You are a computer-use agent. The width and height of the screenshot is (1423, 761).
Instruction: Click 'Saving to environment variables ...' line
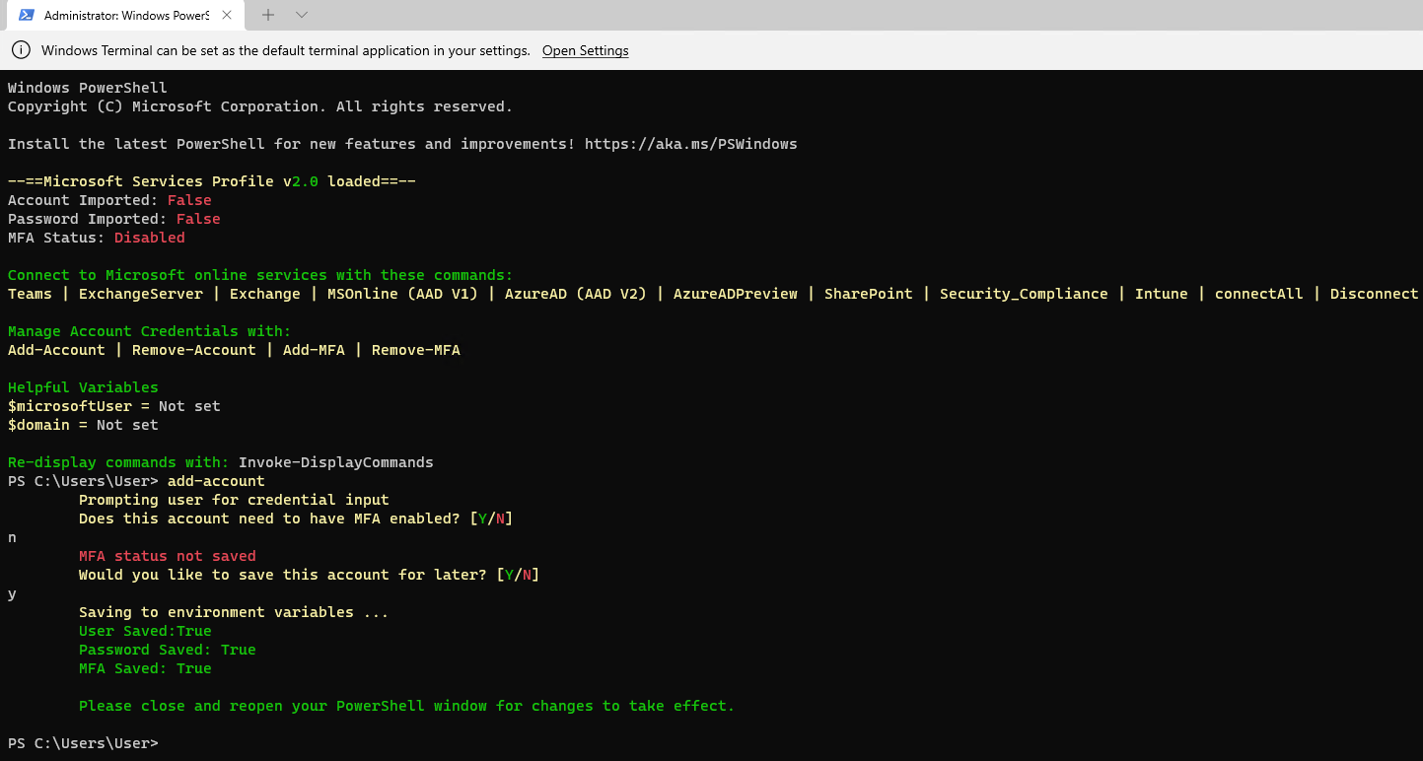pyautogui.click(x=234, y=612)
